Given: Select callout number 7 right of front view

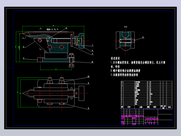Looking at the screenshot, I should (x=92, y=45).
